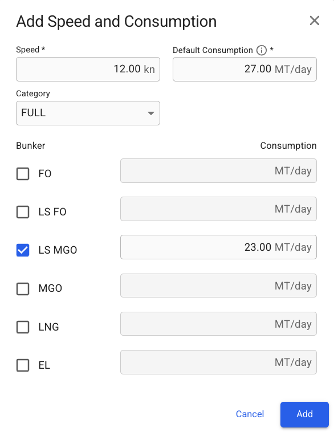Check the LNG bunker option
Viewport: 334px width, 432px height.
pyautogui.click(x=23, y=327)
